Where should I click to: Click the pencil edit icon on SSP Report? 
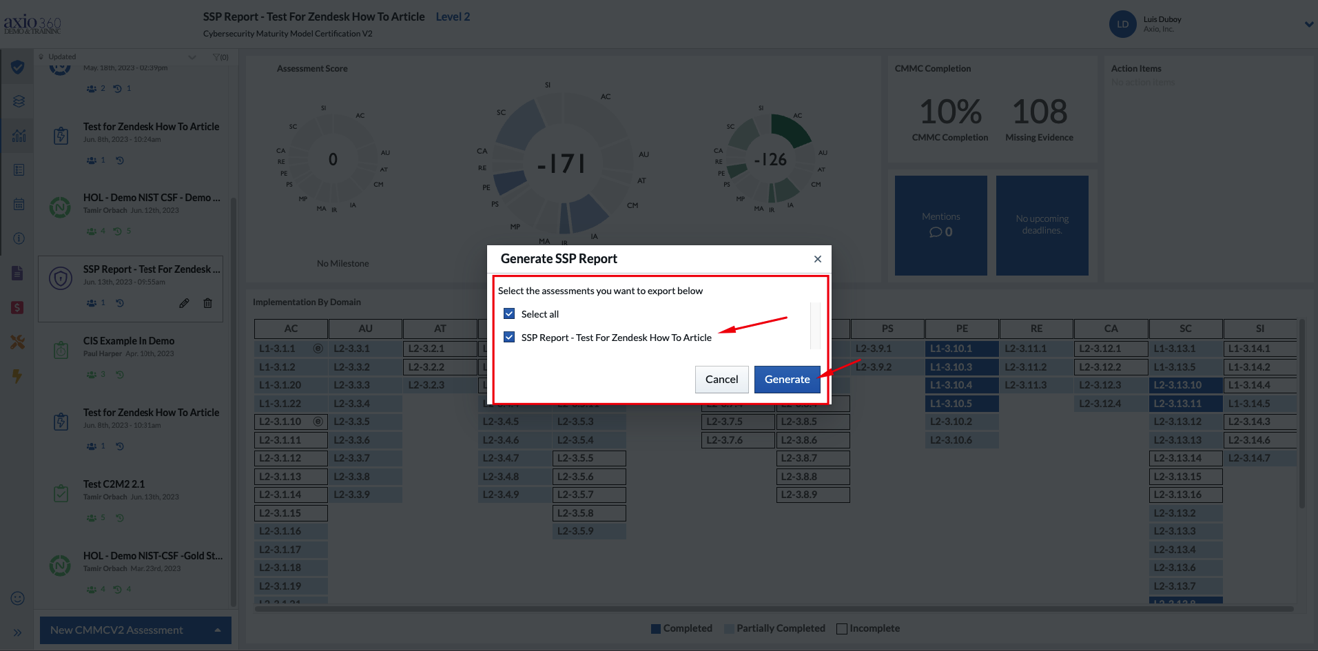pyautogui.click(x=184, y=303)
